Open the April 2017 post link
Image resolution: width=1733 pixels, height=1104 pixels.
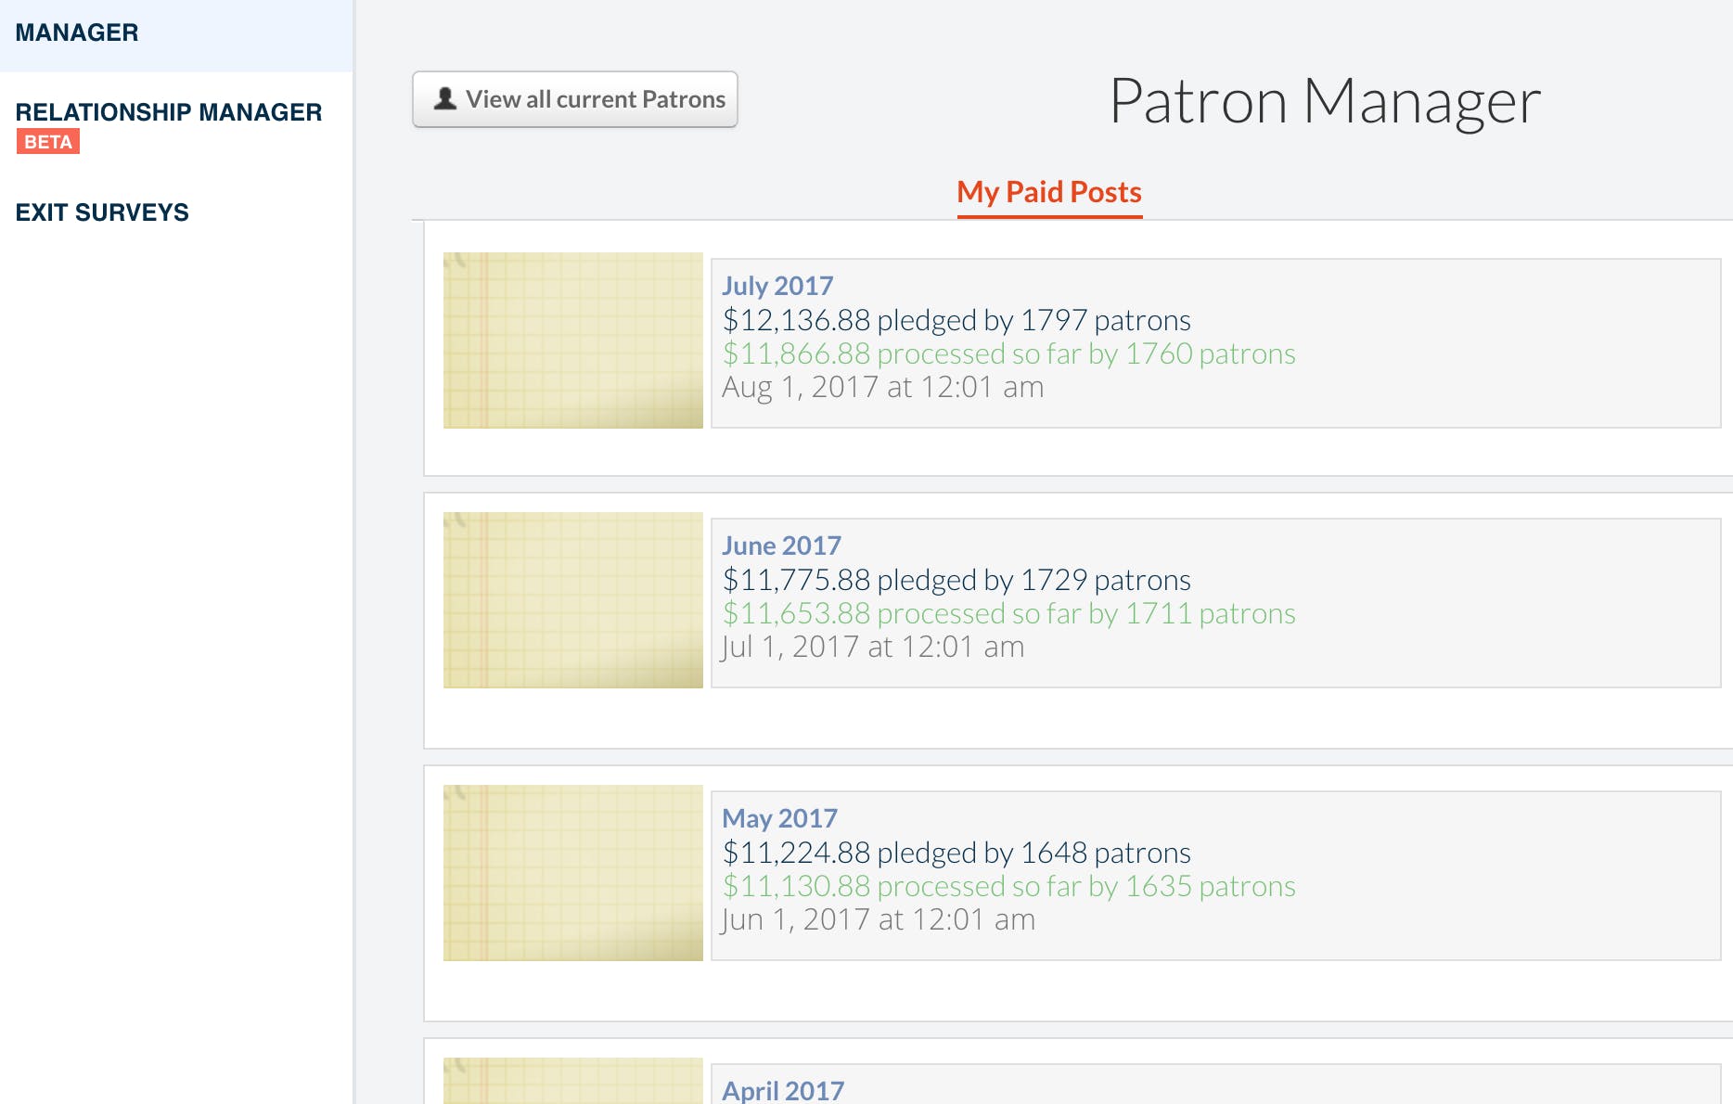(783, 1090)
